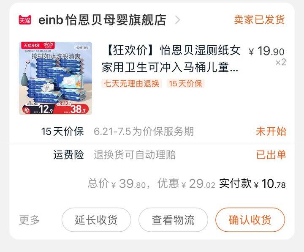The height and width of the screenshot is (252, 304).
Task: Click the 查看物流 button
Action: (x=173, y=220)
